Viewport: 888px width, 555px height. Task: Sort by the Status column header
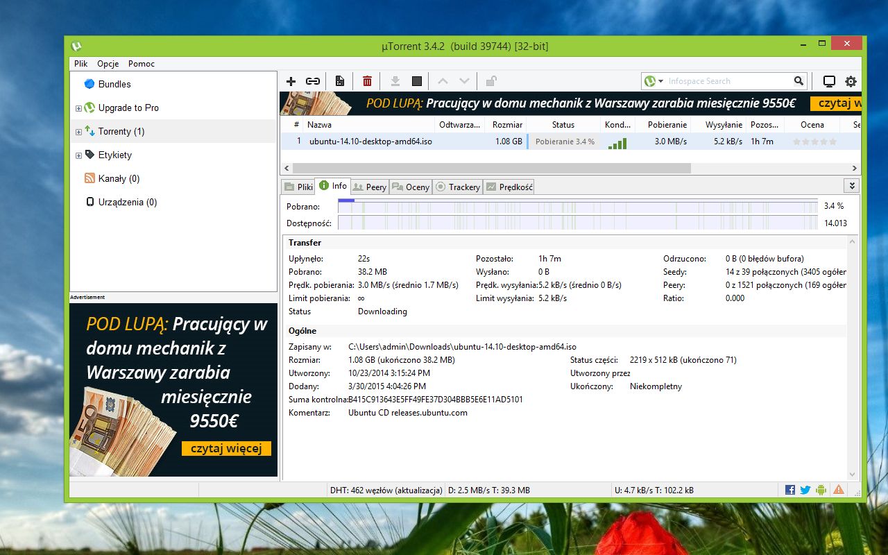(563, 125)
